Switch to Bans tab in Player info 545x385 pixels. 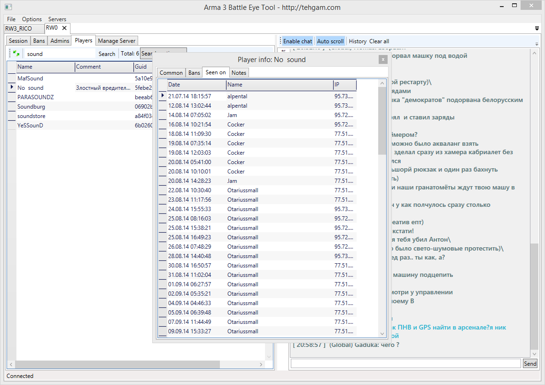tap(194, 73)
